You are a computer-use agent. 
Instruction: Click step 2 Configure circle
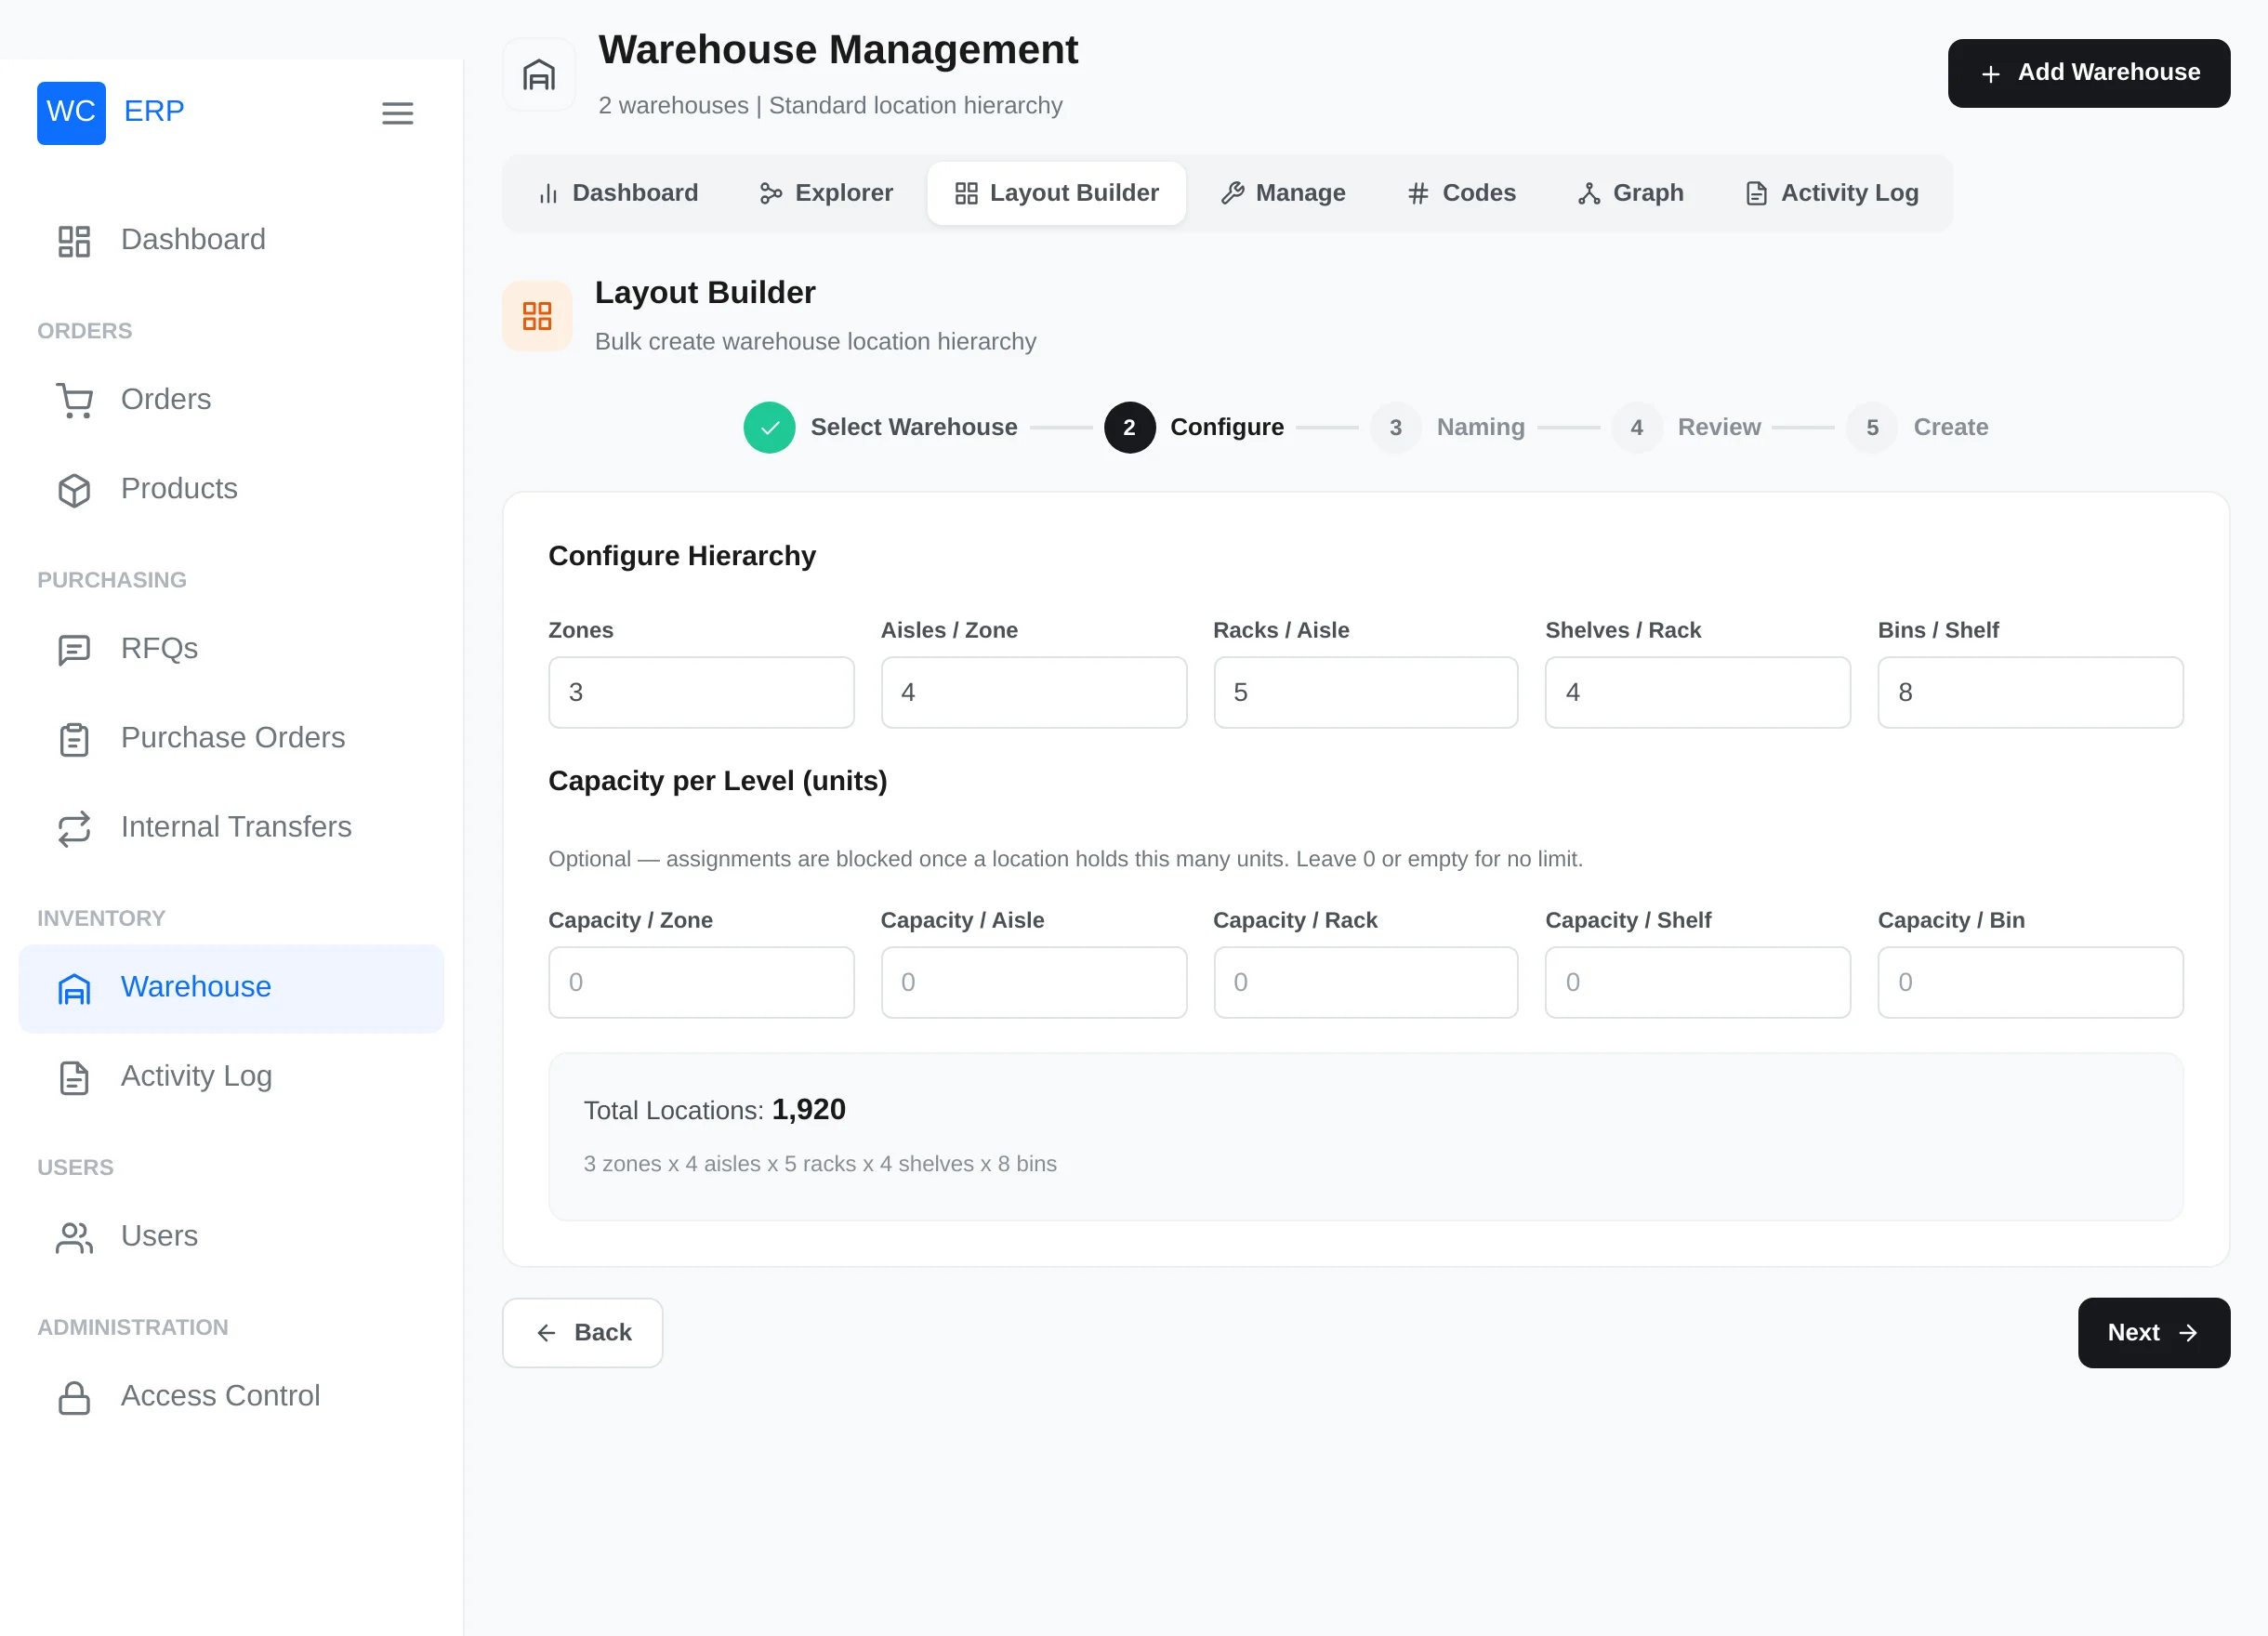[1129, 427]
